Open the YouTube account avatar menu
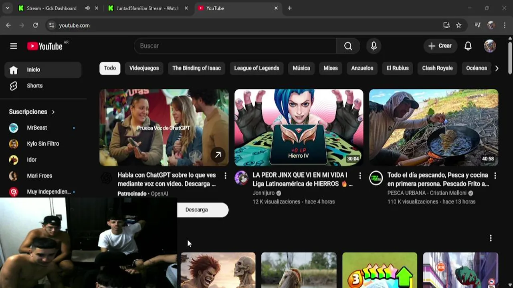513x288 pixels. pos(490,46)
